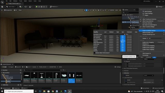This screenshot has height=93, width=165.
Task: Check Monitor Editor Performance checkbox
Action: tap(95, 53)
